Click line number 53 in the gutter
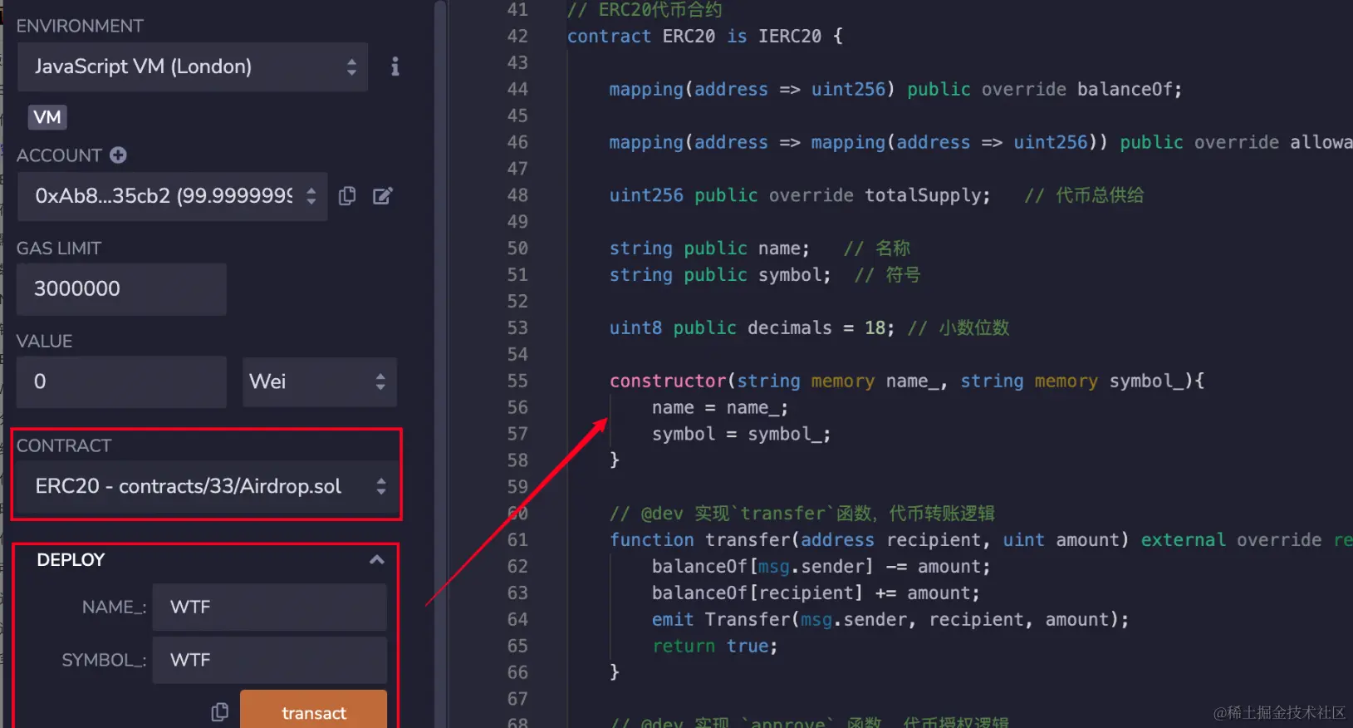Image resolution: width=1353 pixels, height=728 pixels. click(517, 327)
